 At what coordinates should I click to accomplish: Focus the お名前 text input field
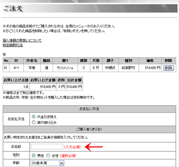click(x=47, y=147)
